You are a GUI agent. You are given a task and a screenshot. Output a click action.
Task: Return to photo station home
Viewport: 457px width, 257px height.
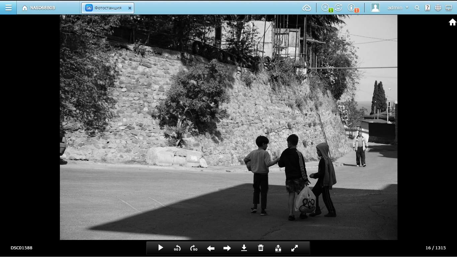pyautogui.click(x=452, y=22)
